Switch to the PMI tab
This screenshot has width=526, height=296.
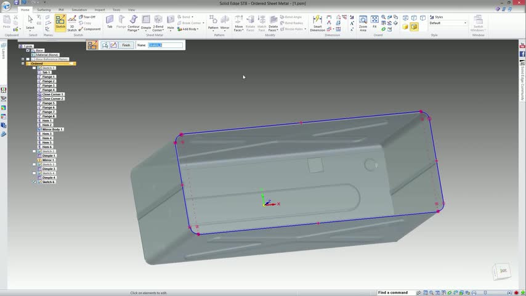61,10
